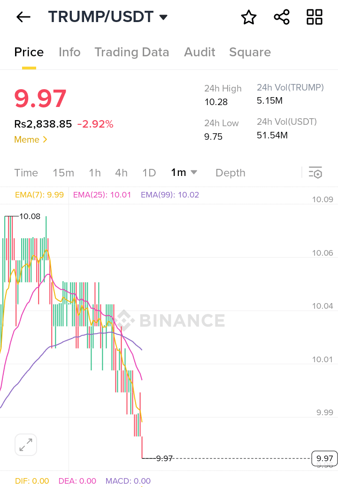Add TRUMP/USDT to favorites with star
This screenshot has width=338, height=487.
249,17
